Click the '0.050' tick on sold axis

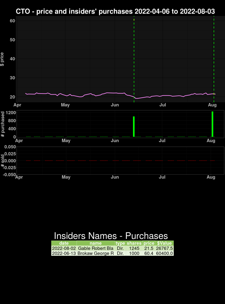tap(10, 147)
